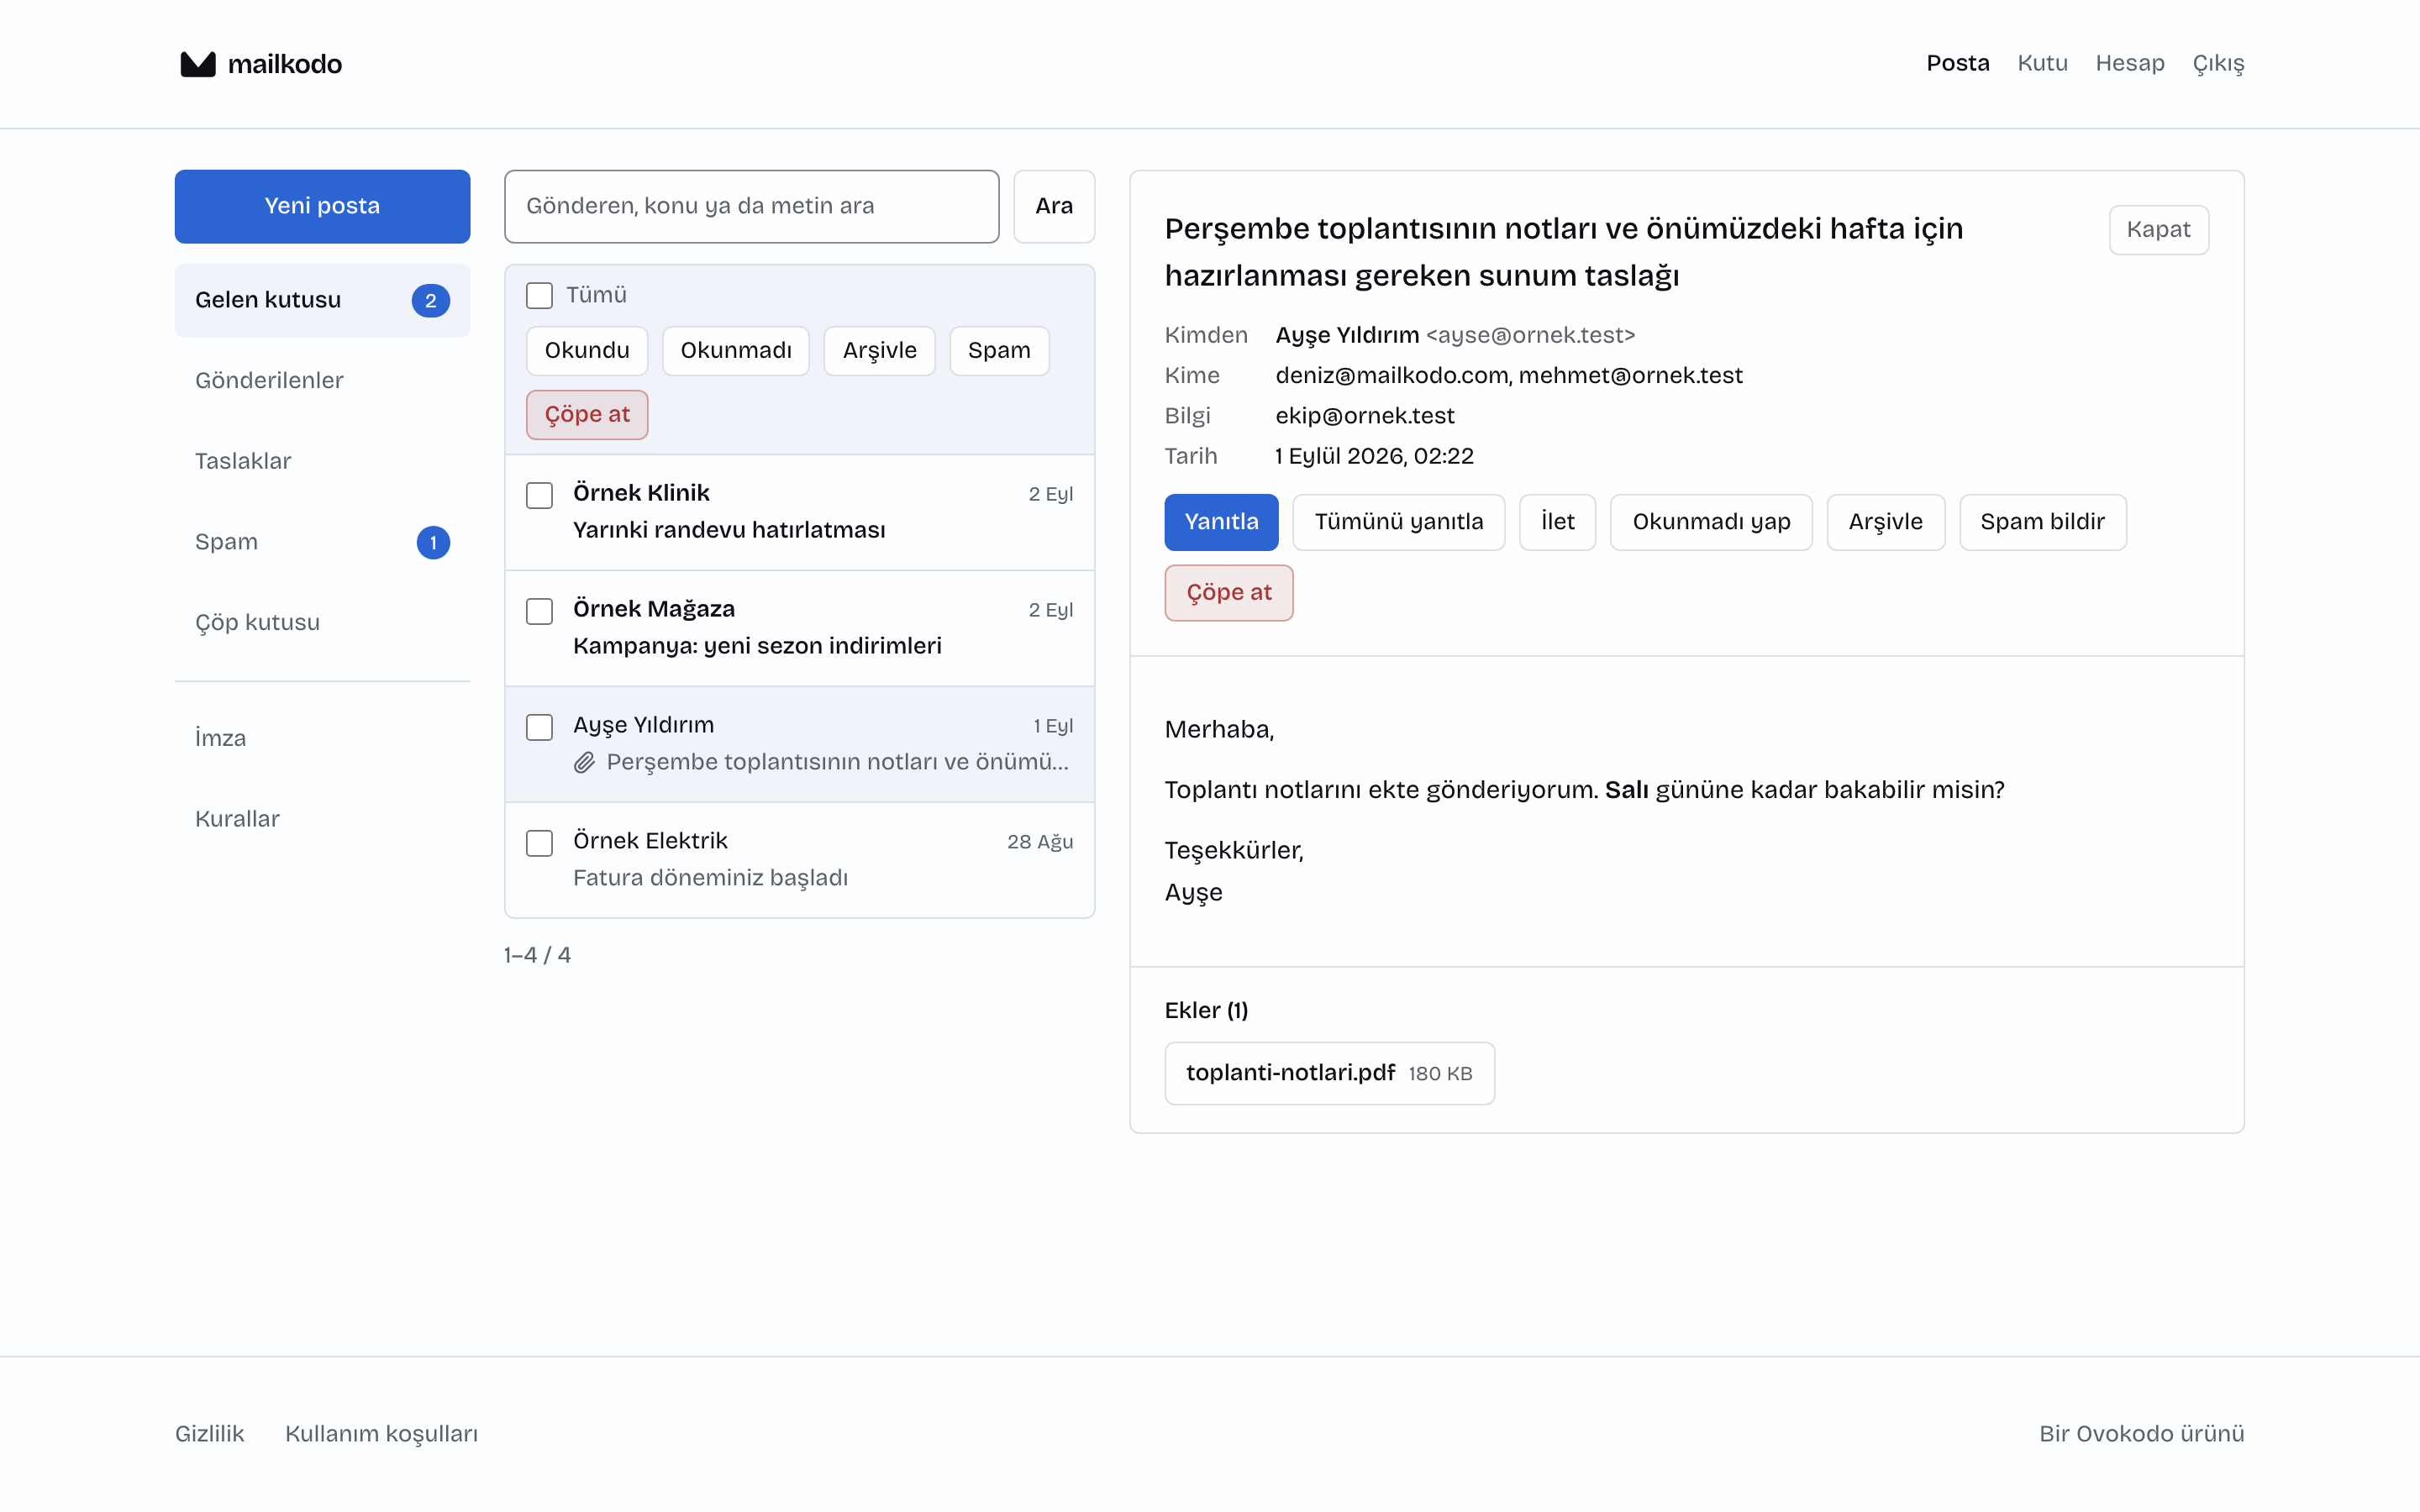Select the Örnek Elektrik message checkbox
Image resolution: width=2420 pixels, height=1512 pixels.
tap(540, 844)
